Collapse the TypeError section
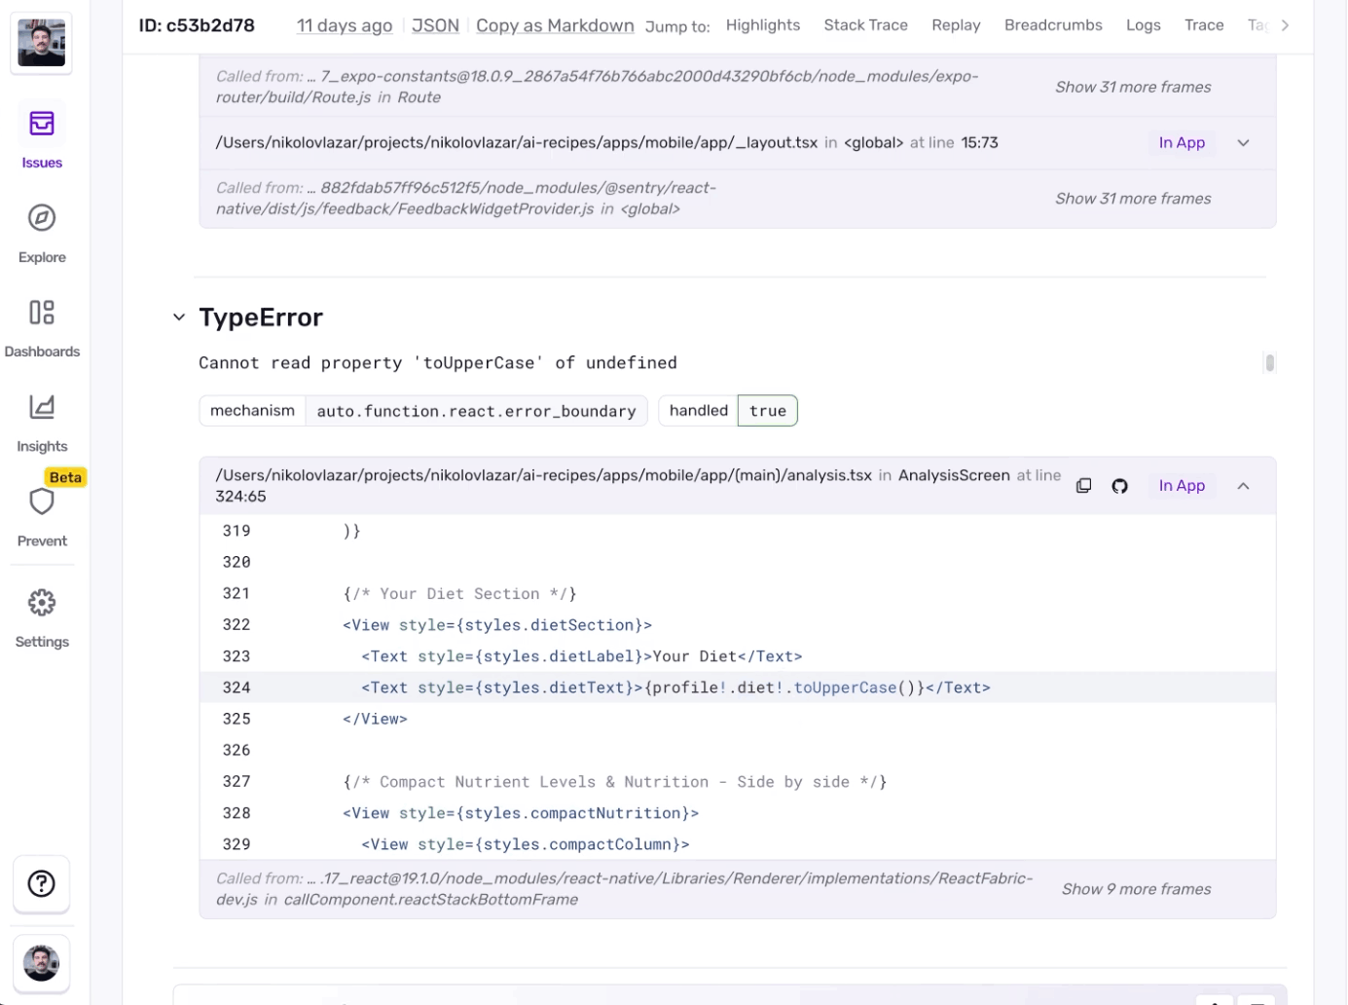The height and width of the screenshot is (1005, 1348). (179, 316)
